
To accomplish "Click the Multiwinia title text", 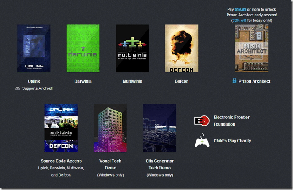I will [132, 81].
